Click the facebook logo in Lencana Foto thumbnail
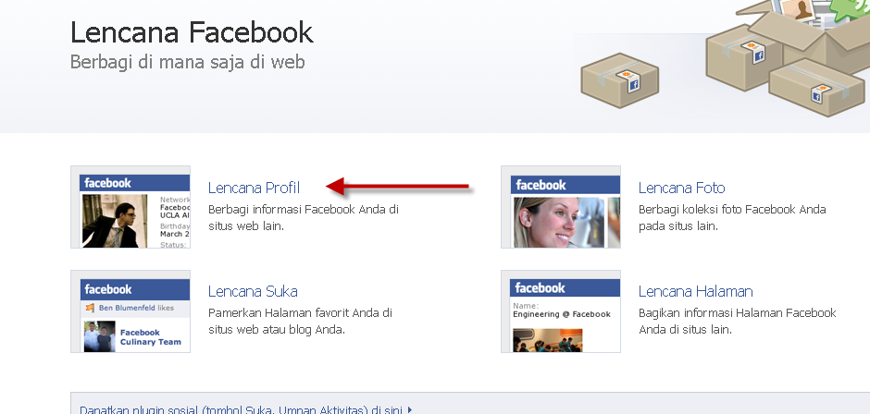 (x=541, y=185)
